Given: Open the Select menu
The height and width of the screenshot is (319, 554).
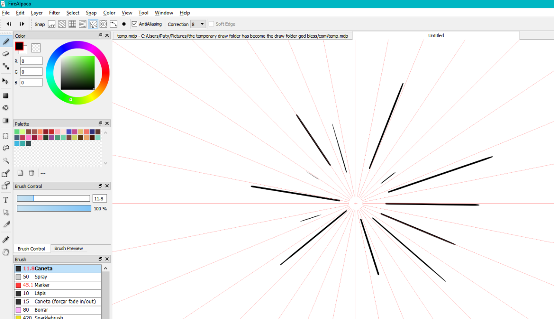Looking at the screenshot, I should click(x=73, y=13).
